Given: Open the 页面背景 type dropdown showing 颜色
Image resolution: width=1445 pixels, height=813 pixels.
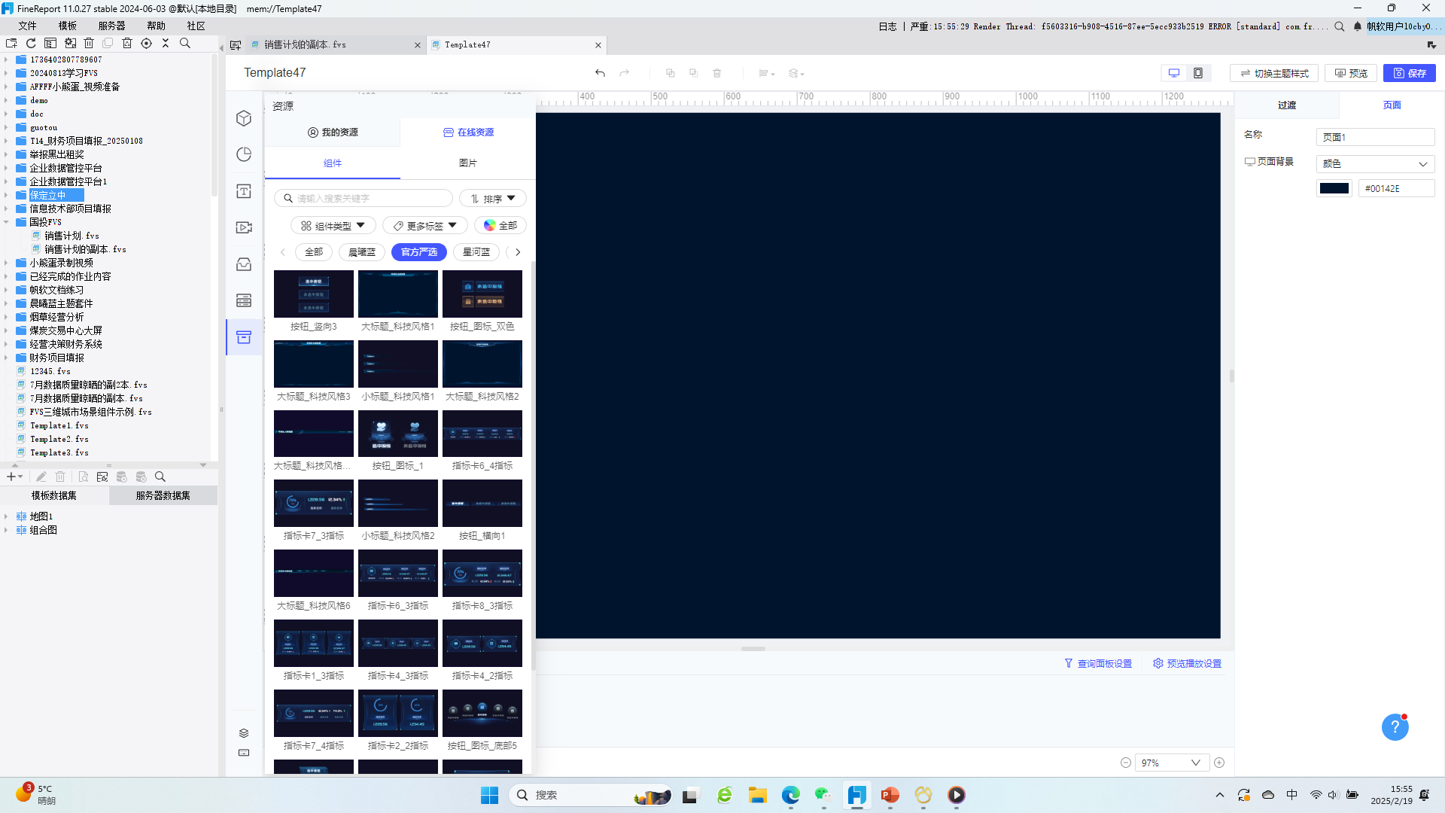Looking at the screenshot, I should (1375, 163).
